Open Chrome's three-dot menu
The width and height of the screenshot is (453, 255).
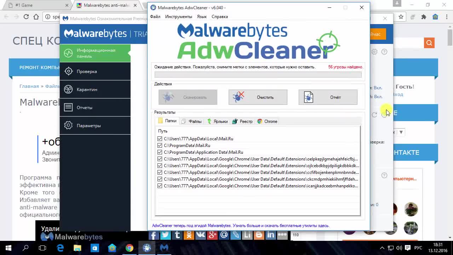(x=446, y=17)
